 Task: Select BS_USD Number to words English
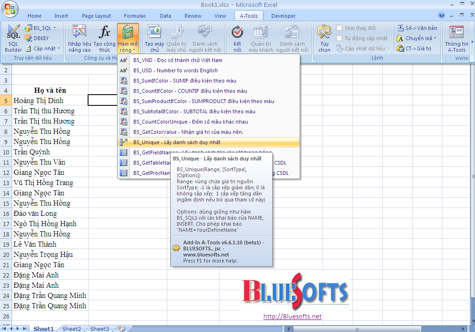(x=208, y=70)
